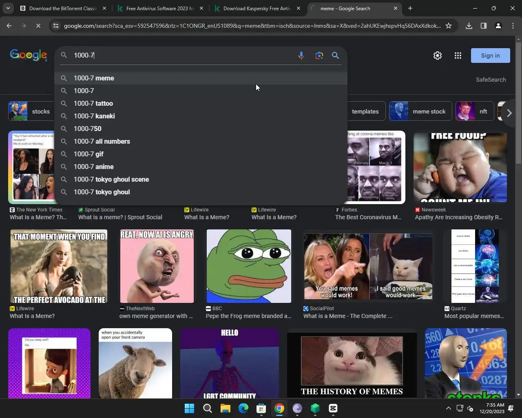The width and height of the screenshot is (522, 418).
Task: Open CapCut from the taskbar
Action: [333, 408]
